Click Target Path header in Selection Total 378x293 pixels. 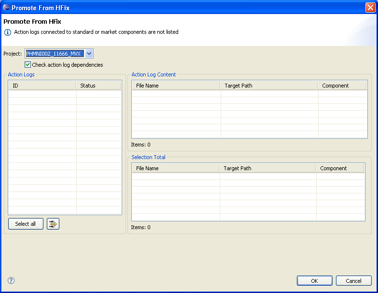267,168
